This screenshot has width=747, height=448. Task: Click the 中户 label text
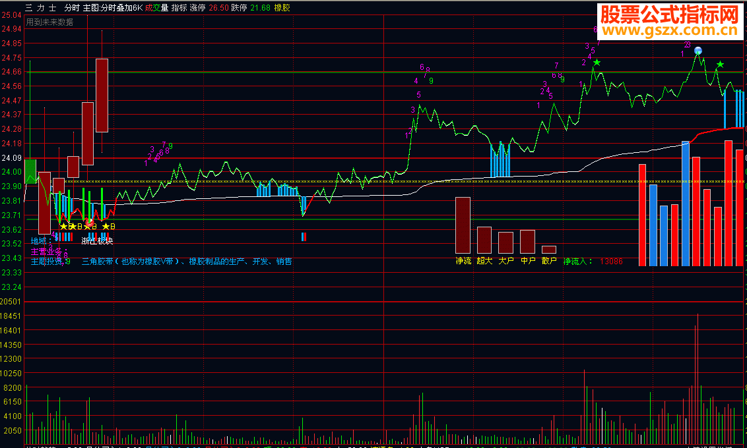coord(528,261)
